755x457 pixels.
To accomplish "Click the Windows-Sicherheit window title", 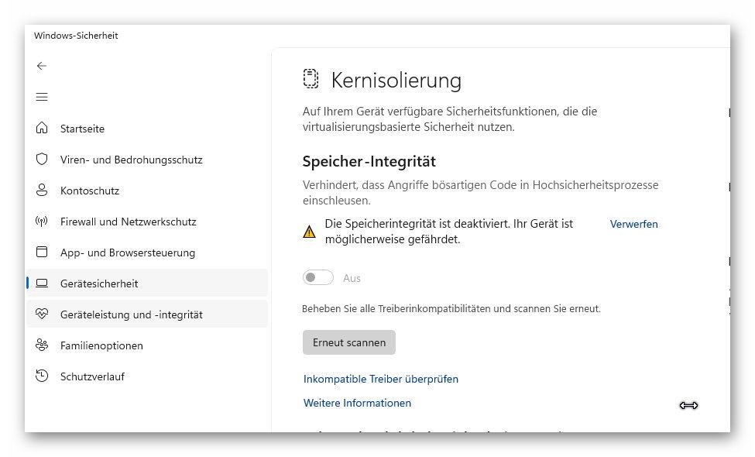I will point(76,36).
